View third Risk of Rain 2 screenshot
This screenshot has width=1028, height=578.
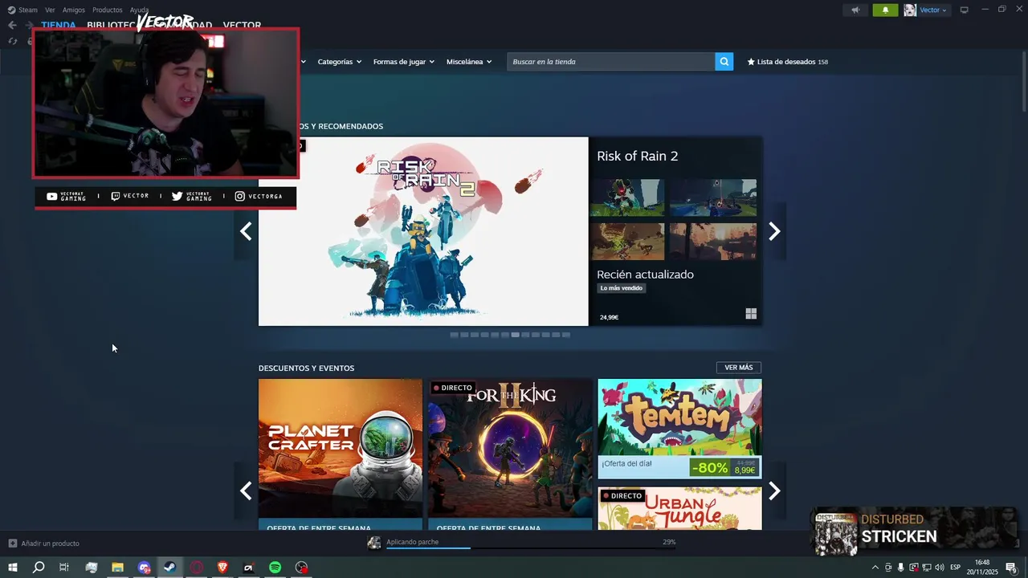pyautogui.click(x=627, y=242)
